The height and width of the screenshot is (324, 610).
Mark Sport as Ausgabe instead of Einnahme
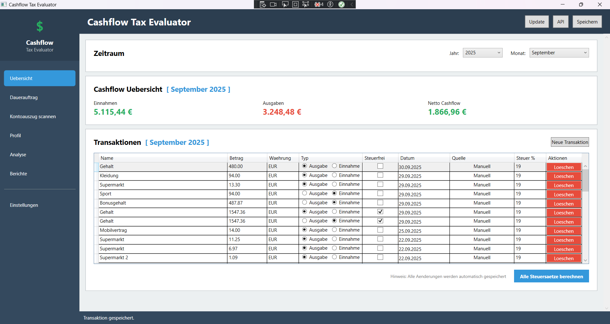pos(304,193)
